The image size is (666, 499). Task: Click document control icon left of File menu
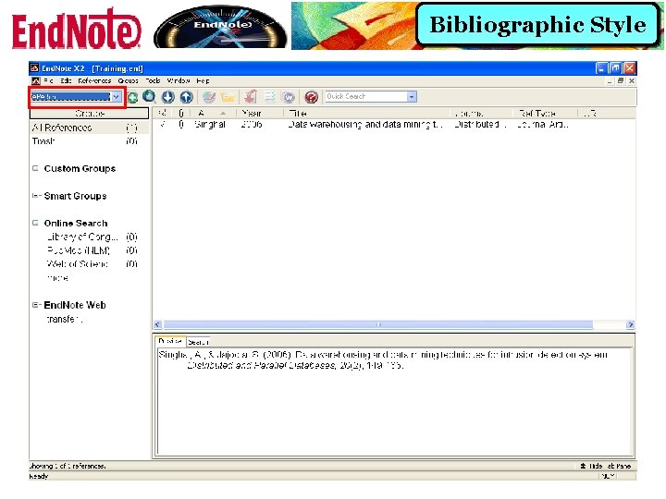click(36, 80)
